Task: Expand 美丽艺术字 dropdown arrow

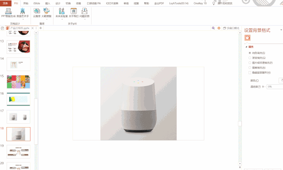Action: (23, 19)
